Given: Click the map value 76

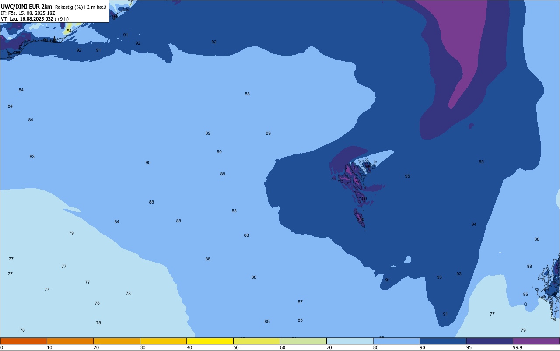Looking at the screenshot, I should pyautogui.click(x=22, y=330).
